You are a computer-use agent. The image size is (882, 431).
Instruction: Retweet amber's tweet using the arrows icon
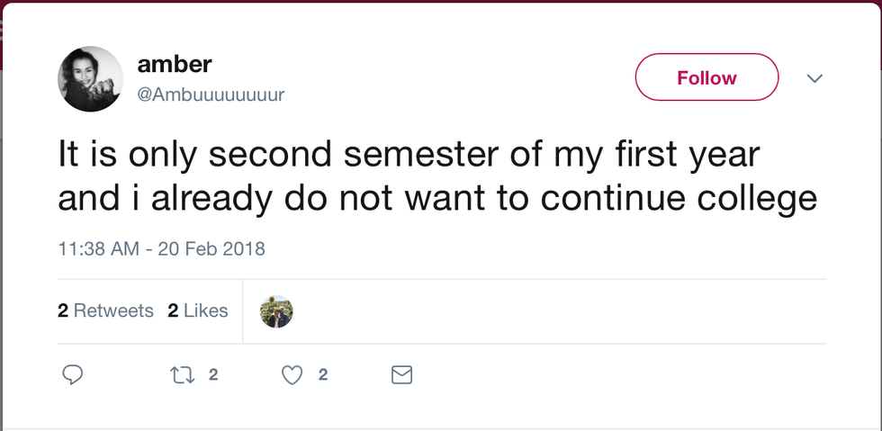click(180, 375)
